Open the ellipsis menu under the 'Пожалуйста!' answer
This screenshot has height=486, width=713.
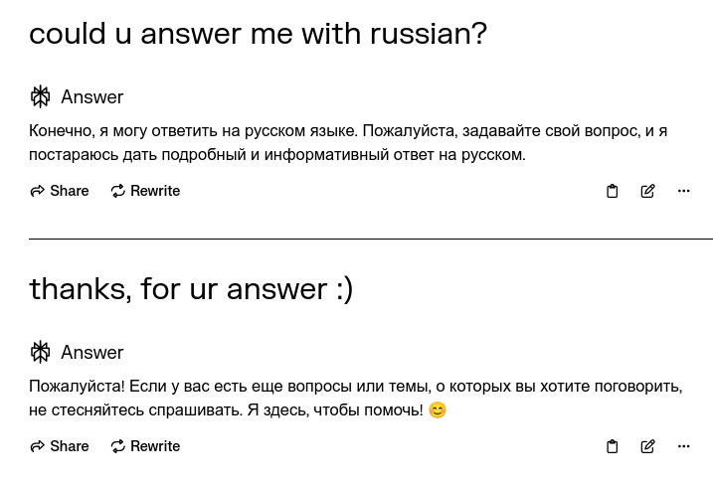pyautogui.click(x=683, y=446)
